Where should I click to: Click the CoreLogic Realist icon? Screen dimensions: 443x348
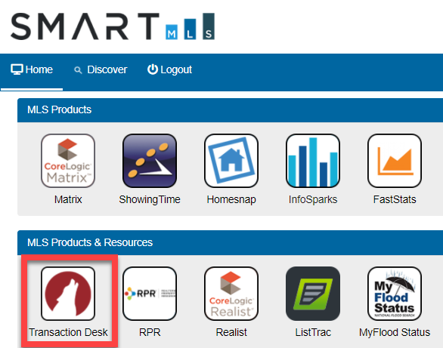[231, 294]
